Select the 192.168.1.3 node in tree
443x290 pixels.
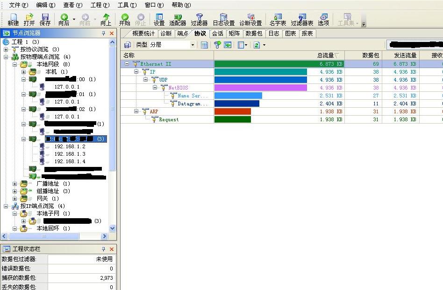pos(70,154)
